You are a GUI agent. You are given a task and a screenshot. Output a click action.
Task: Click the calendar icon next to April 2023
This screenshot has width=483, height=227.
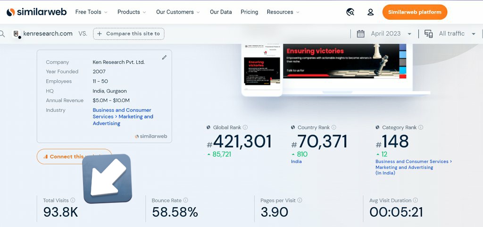(361, 34)
